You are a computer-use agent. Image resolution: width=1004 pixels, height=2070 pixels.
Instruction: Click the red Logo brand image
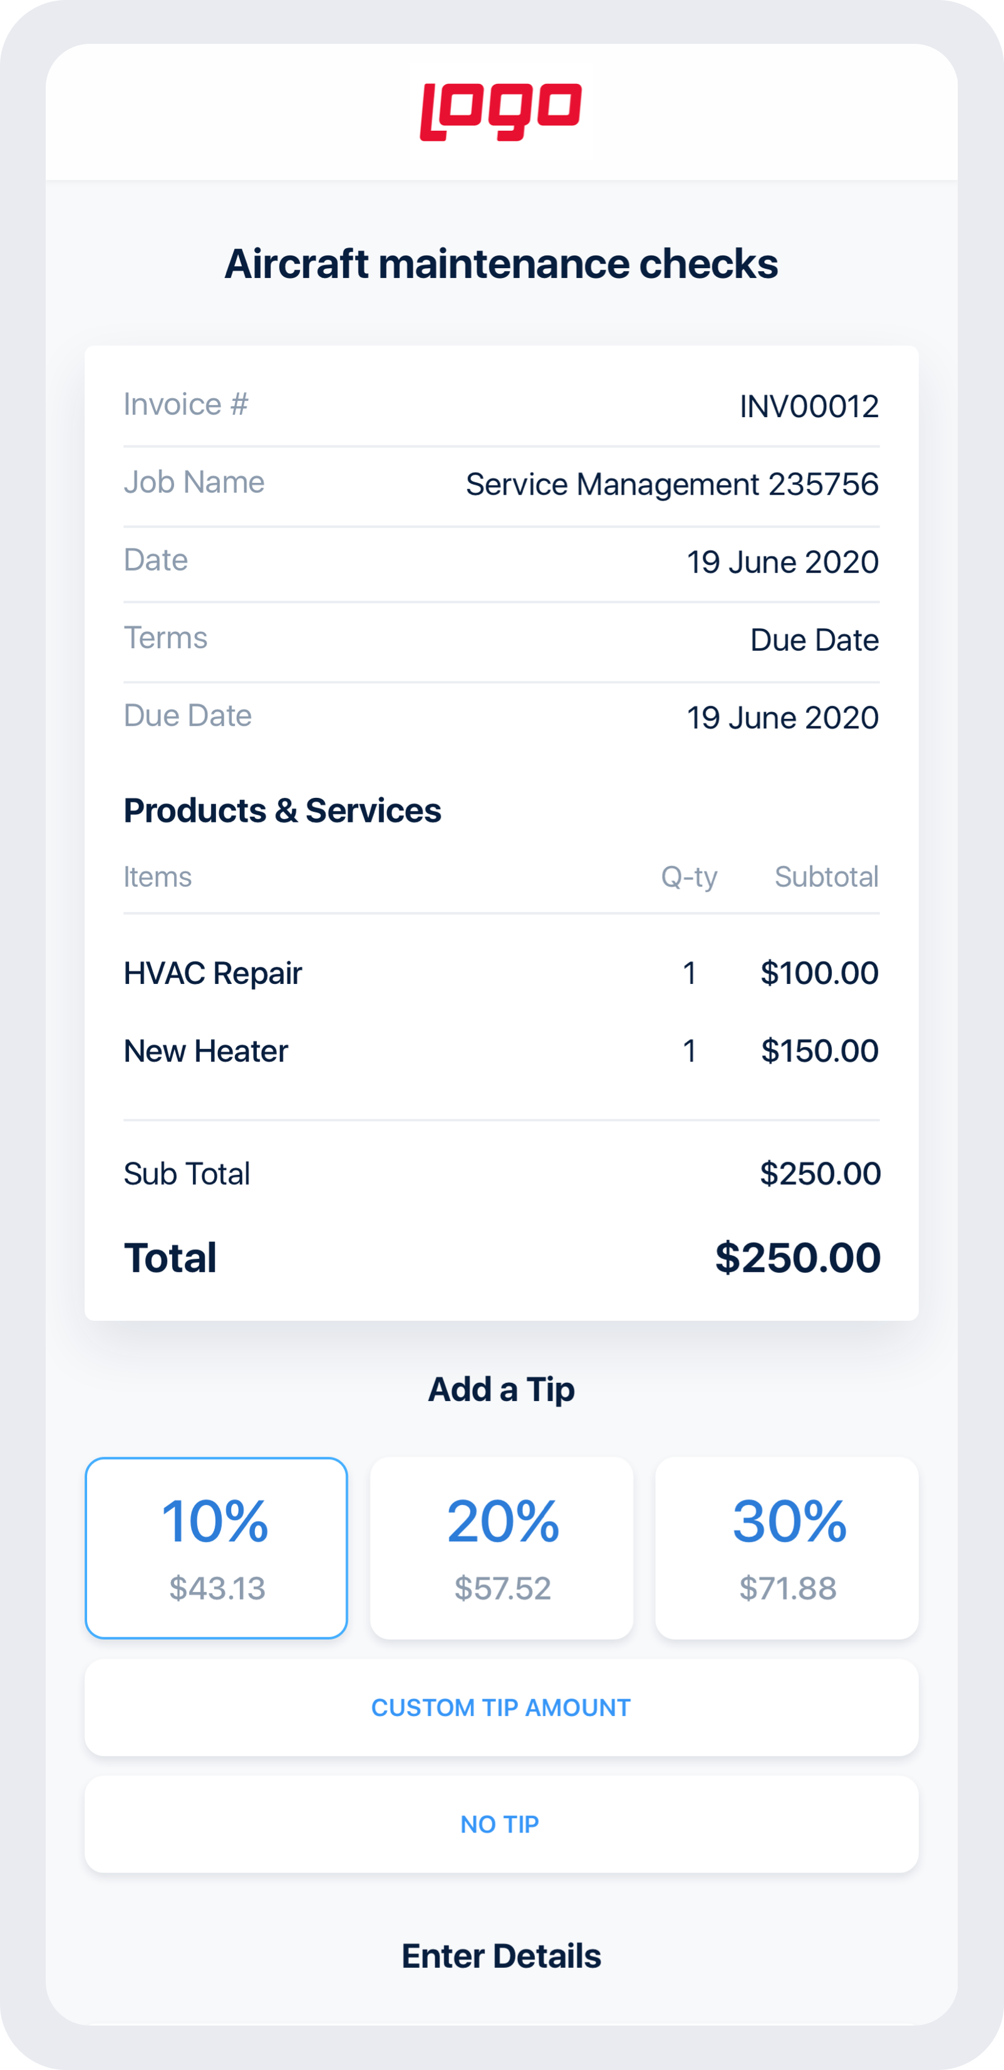tap(501, 111)
